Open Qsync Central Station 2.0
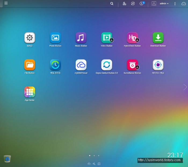The image size is (188, 167). [x=107, y=65]
